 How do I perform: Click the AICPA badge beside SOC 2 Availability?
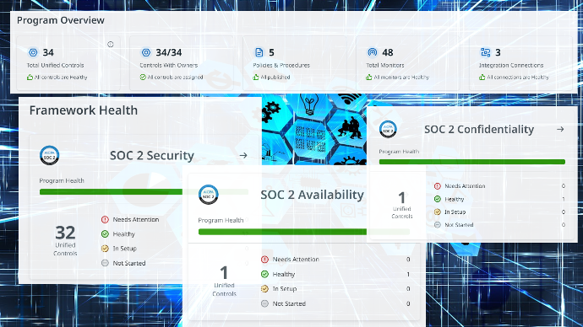point(208,195)
